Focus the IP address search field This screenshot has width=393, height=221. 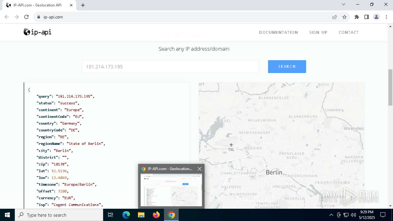(170, 67)
